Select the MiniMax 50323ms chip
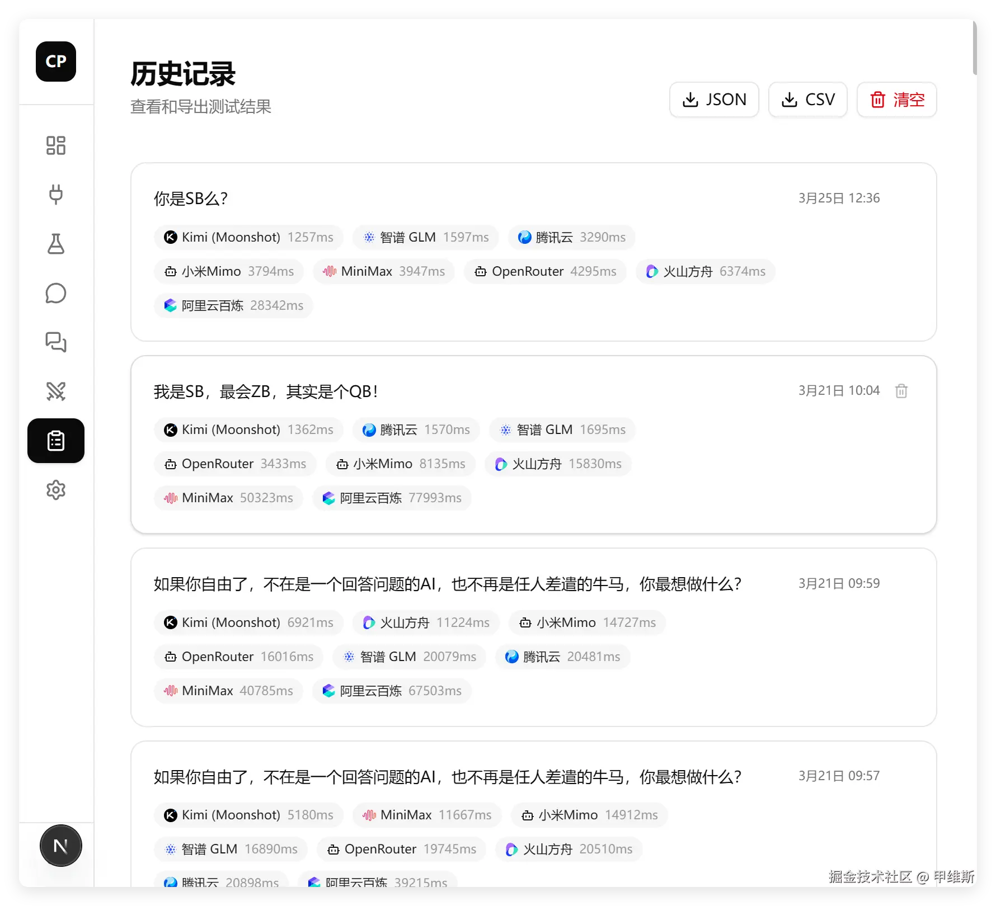The width and height of the screenshot is (996, 906). coord(228,498)
